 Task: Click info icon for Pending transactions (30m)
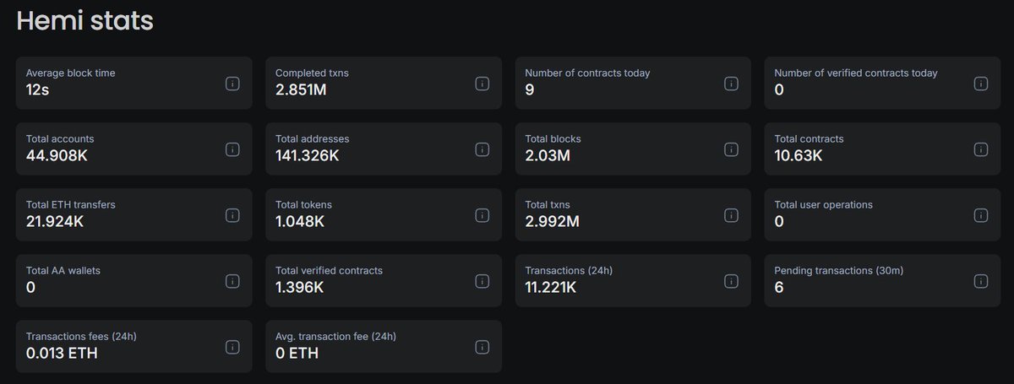coord(980,281)
